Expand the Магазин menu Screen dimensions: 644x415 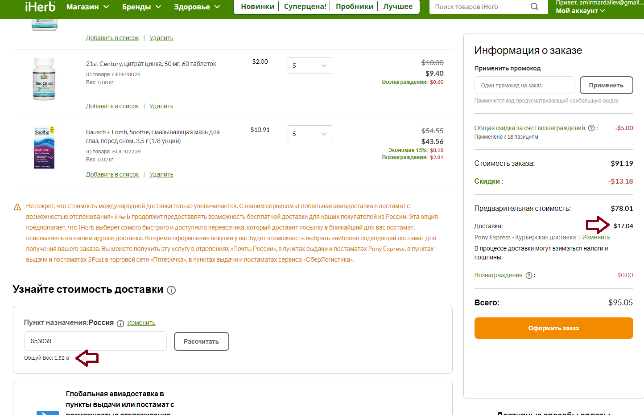(x=87, y=7)
